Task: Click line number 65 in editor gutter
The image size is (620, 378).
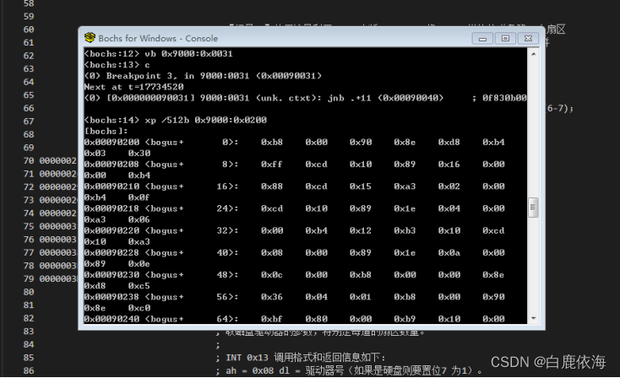Action: pyautogui.click(x=29, y=95)
